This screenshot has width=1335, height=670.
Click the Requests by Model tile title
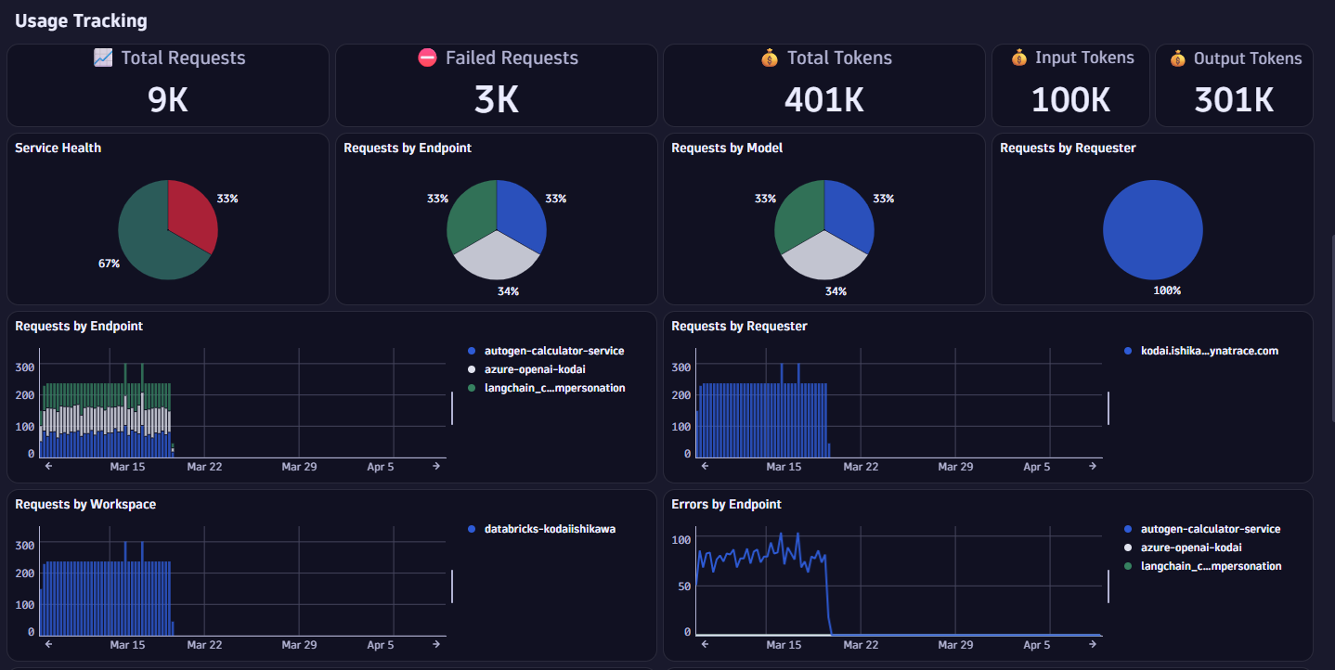pyautogui.click(x=727, y=148)
